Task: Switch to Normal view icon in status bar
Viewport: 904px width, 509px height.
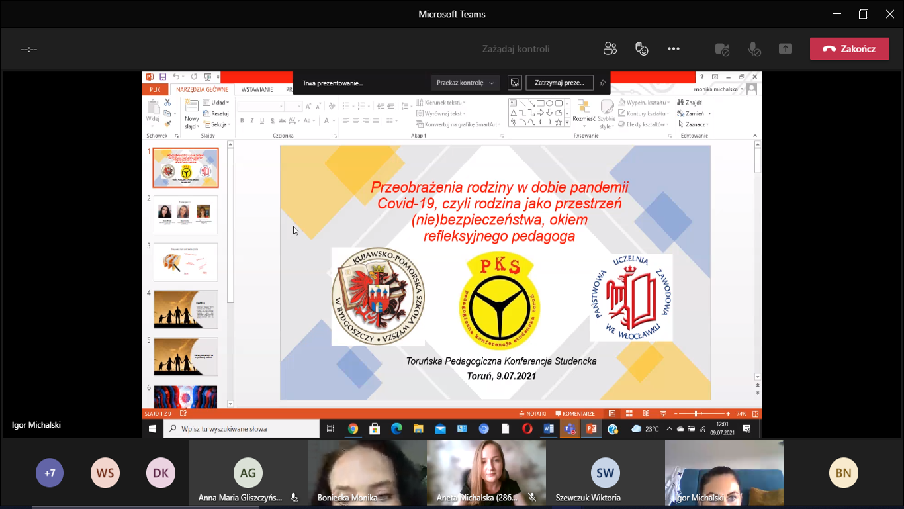Action: point(612,414)
